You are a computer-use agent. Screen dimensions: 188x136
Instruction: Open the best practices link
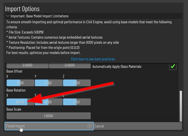tap(93, 59)
